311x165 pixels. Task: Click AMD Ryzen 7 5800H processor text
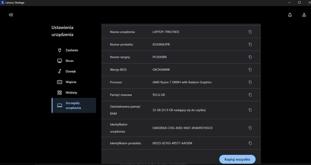(182, 82)
